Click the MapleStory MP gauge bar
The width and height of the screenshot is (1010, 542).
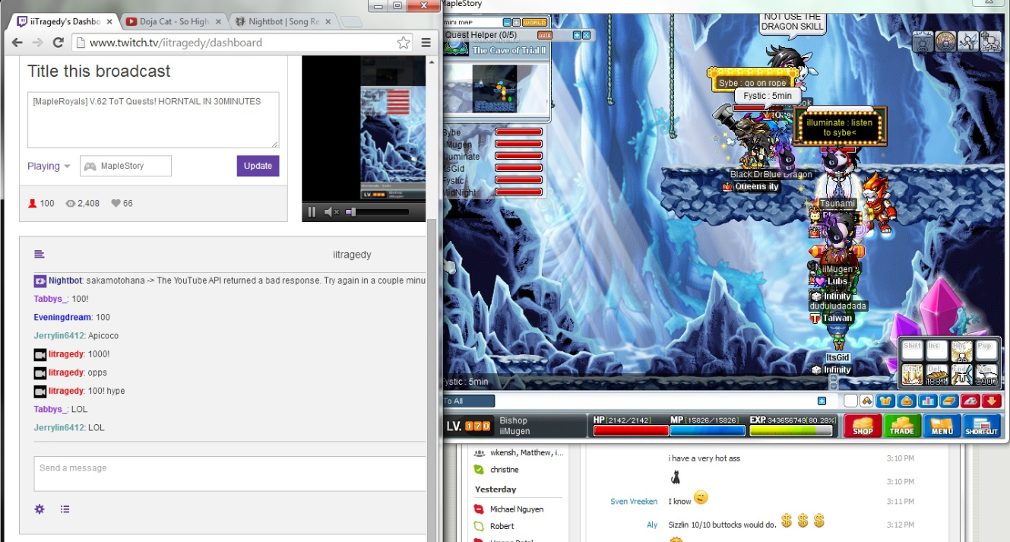[708, 430]
